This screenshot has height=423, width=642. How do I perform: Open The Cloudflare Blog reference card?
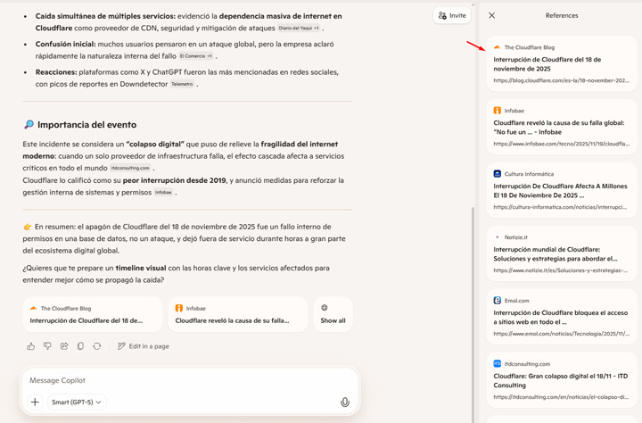coord(561,63)
